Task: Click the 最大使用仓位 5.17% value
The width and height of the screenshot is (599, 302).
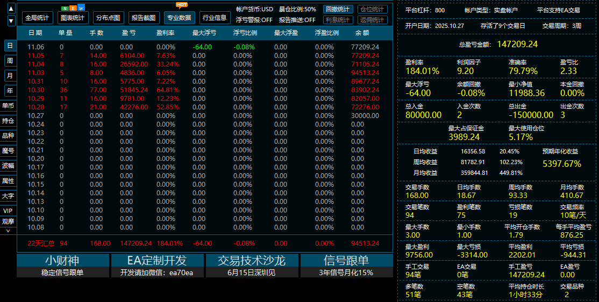Action: [x=520, y=137]
